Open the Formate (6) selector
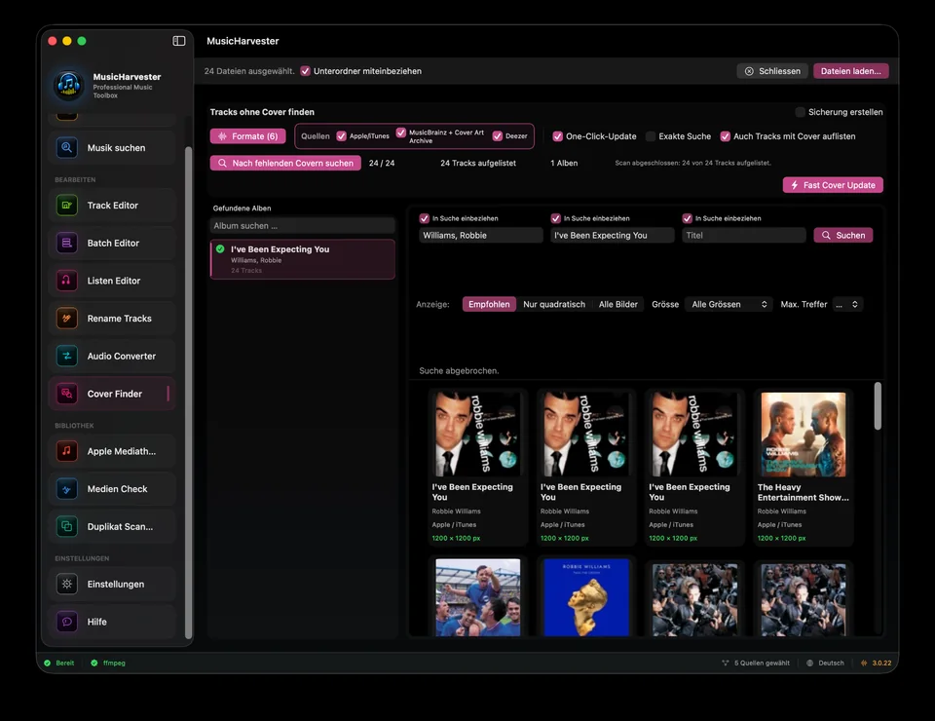935x721 pixels. pyautogui.click(x=248, y=136)
